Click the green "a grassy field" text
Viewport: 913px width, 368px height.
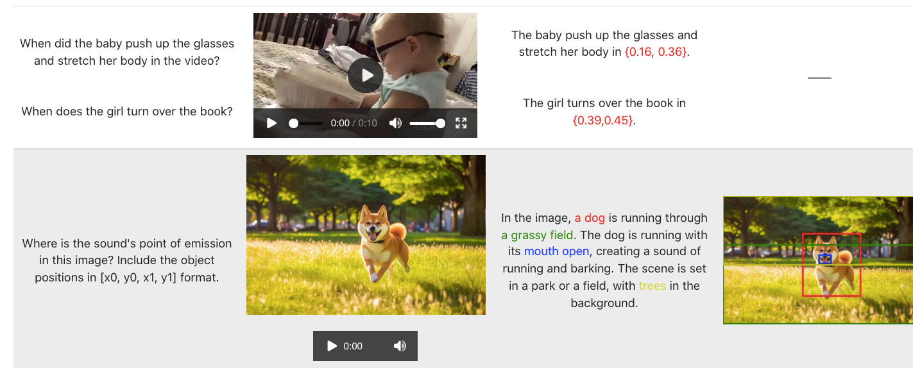pos(538,235)
